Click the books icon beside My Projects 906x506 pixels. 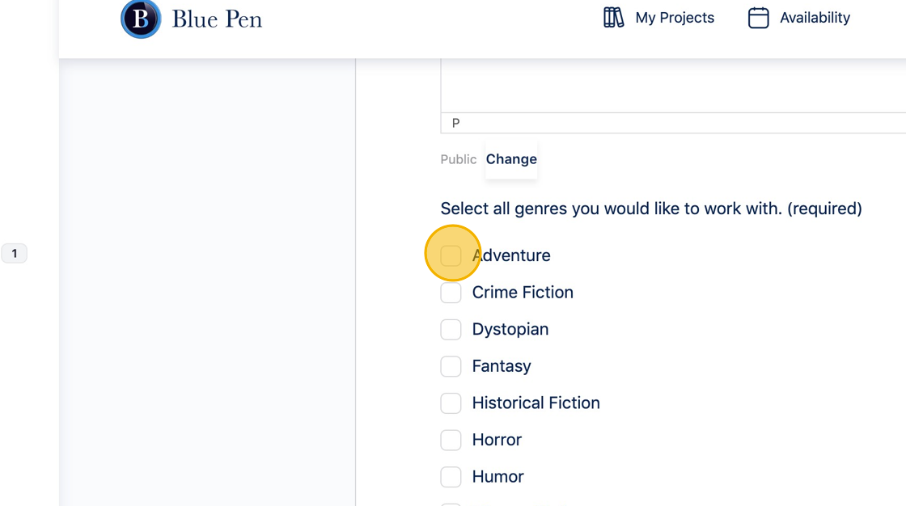(x=613, y=18)
